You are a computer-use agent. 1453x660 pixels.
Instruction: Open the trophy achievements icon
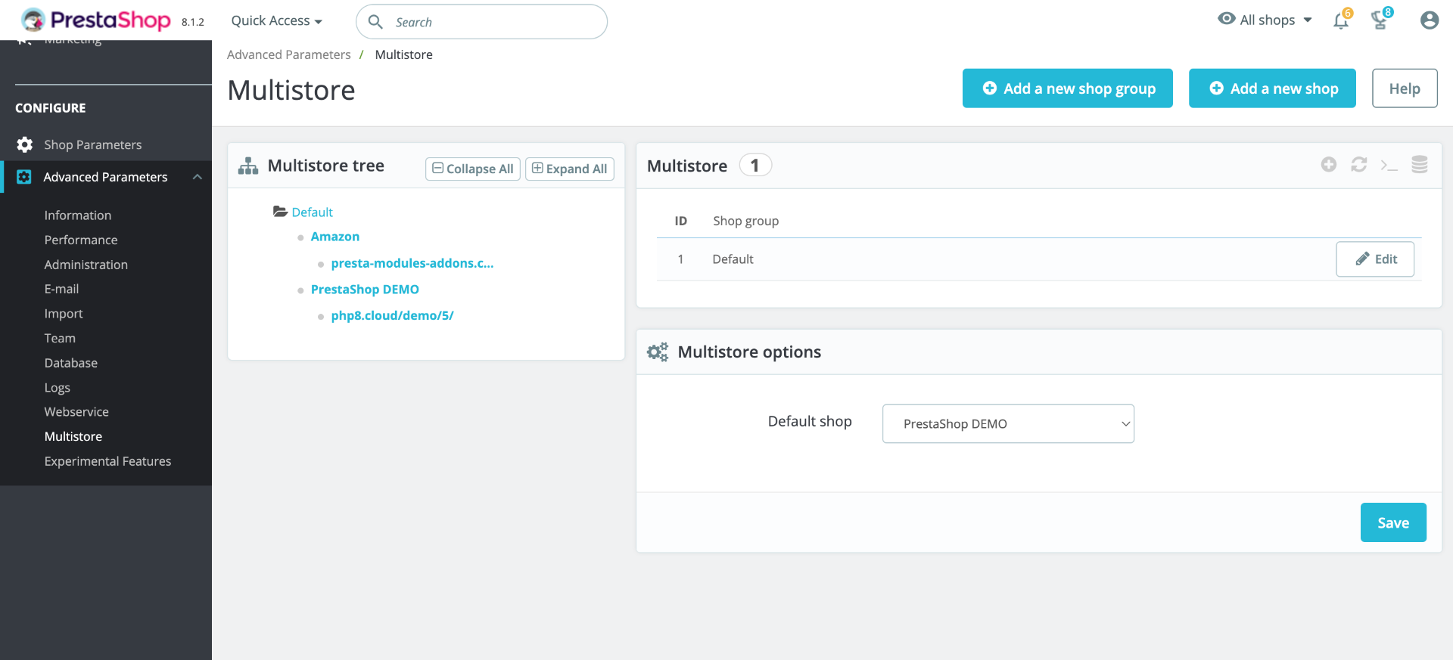[x=1380, y=20]
